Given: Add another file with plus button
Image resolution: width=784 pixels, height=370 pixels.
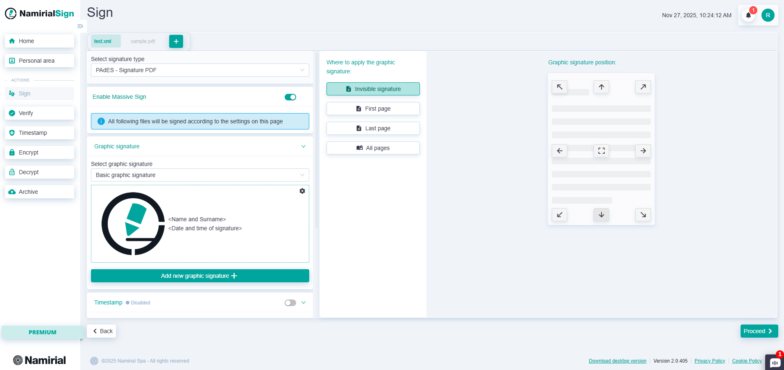Looking at the screenshot, I should pyautogui.click(x=176, y=41).
